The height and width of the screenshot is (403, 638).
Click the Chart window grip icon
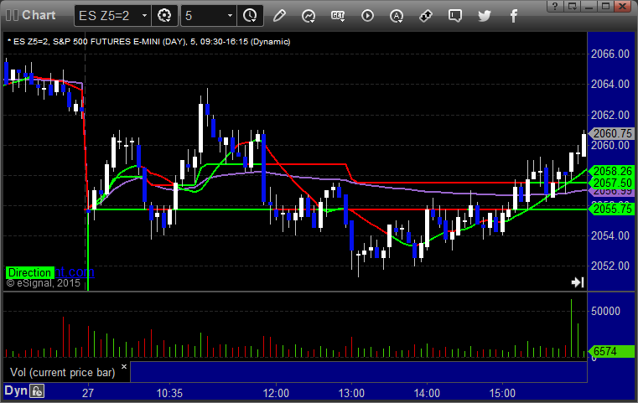click(13, 15)
